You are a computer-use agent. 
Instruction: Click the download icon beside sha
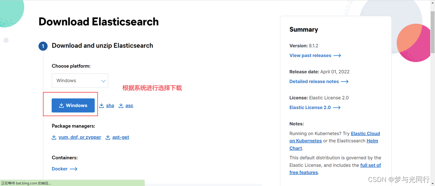point(102,106)
